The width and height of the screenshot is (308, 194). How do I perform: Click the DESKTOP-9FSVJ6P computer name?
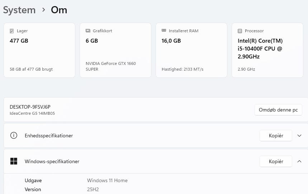30,107
